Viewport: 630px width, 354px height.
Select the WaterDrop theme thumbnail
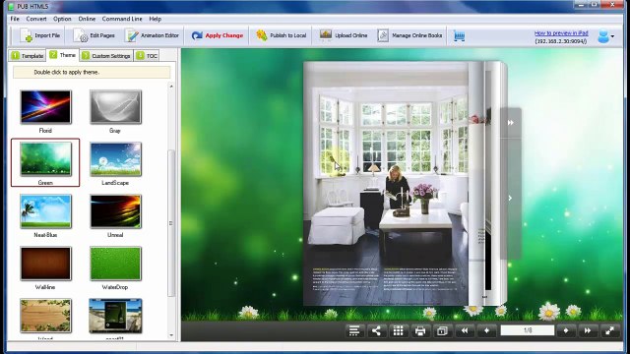[116, 264]
